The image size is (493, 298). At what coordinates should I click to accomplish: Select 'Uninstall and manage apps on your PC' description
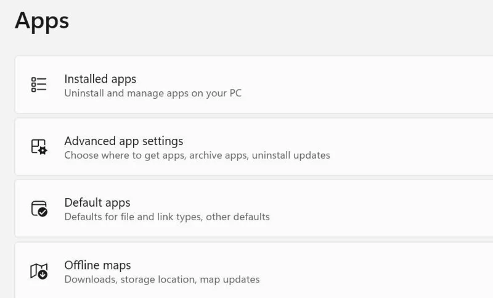tap(153, 93)
